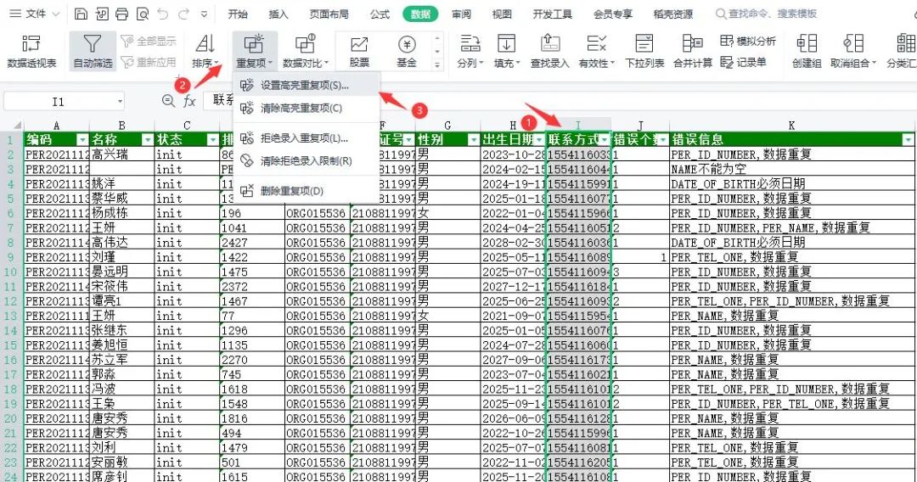Click the 查找录入 lookup entry icon
The width and height of the screenshot is (917, 482).
coord(549,51)
